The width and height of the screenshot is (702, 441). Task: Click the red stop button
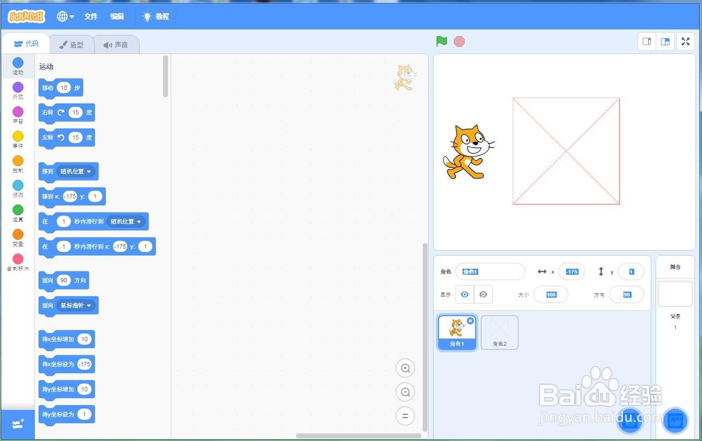tap(459, 41)
